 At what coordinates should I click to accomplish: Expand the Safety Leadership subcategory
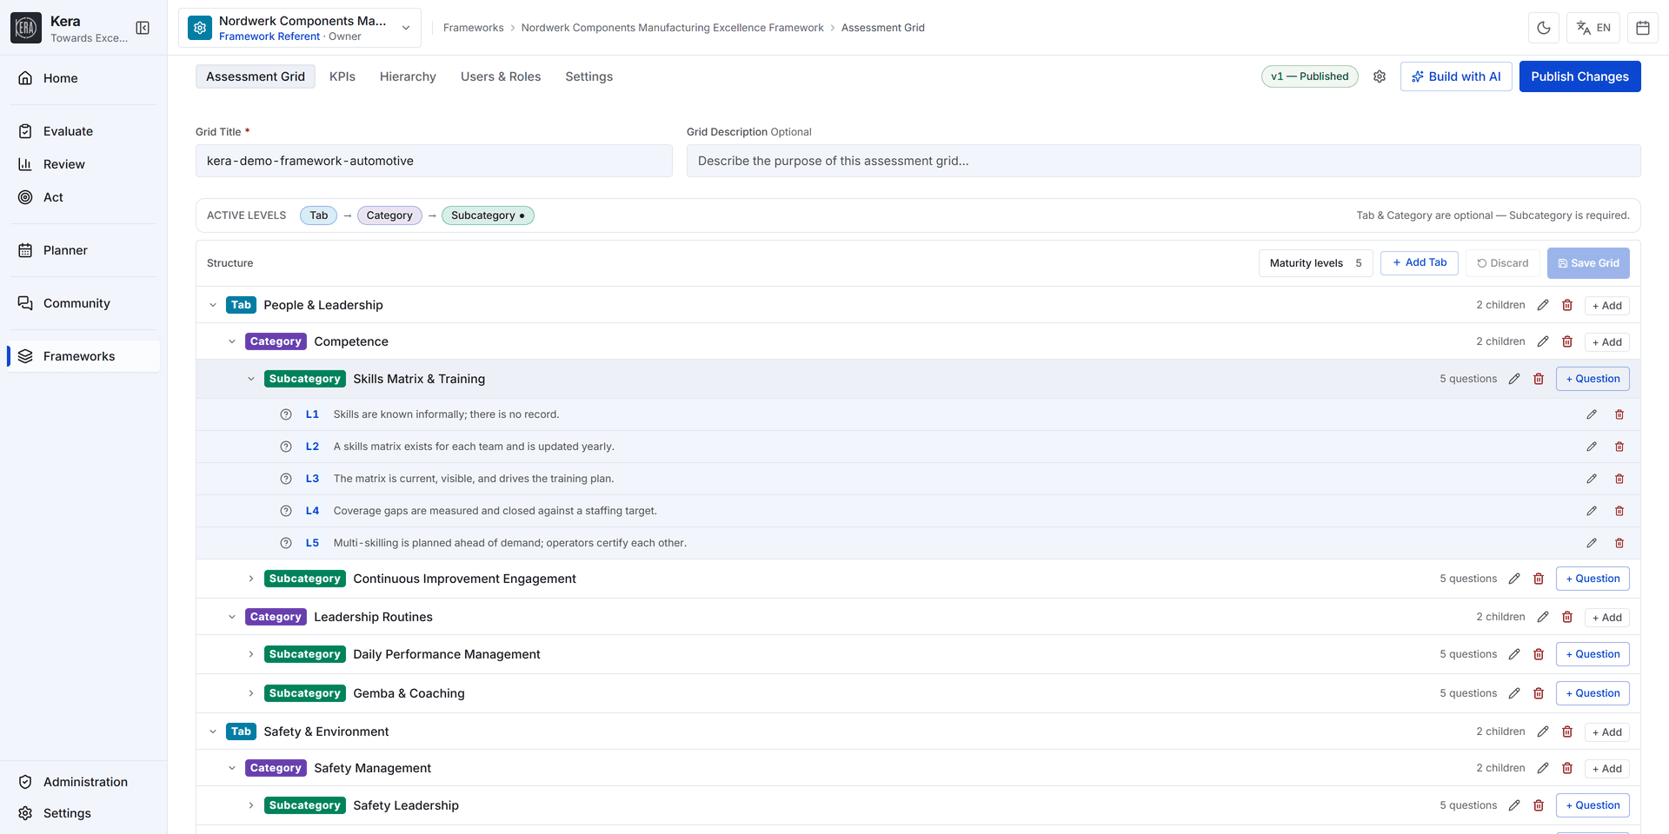(x=251, y=805)
